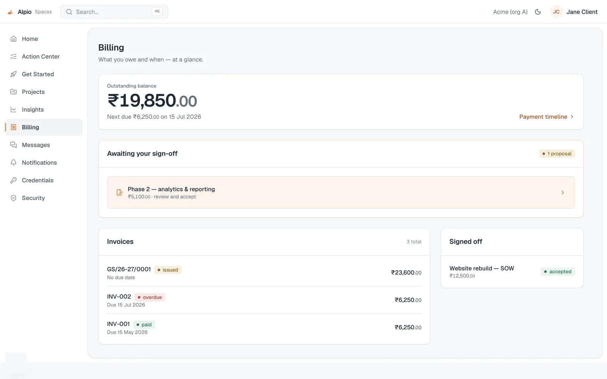Click the ⌘K shortcut hint
The height and width of the screenshot is (379, 607).
[x=157, y=12]
